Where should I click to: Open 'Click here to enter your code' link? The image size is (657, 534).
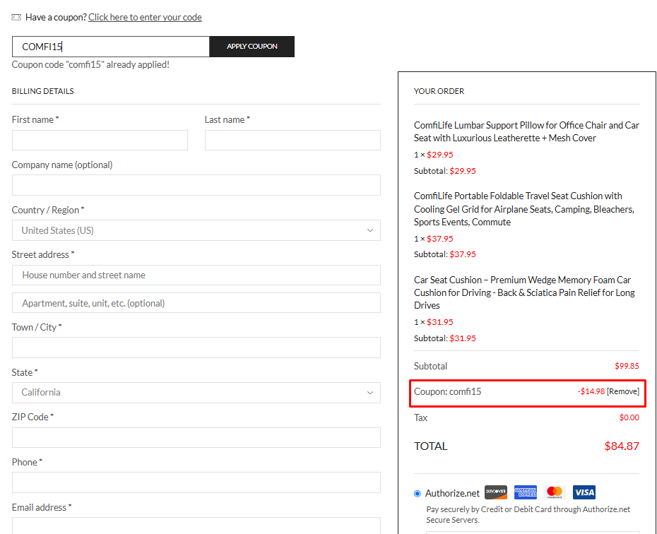(145, 17)
